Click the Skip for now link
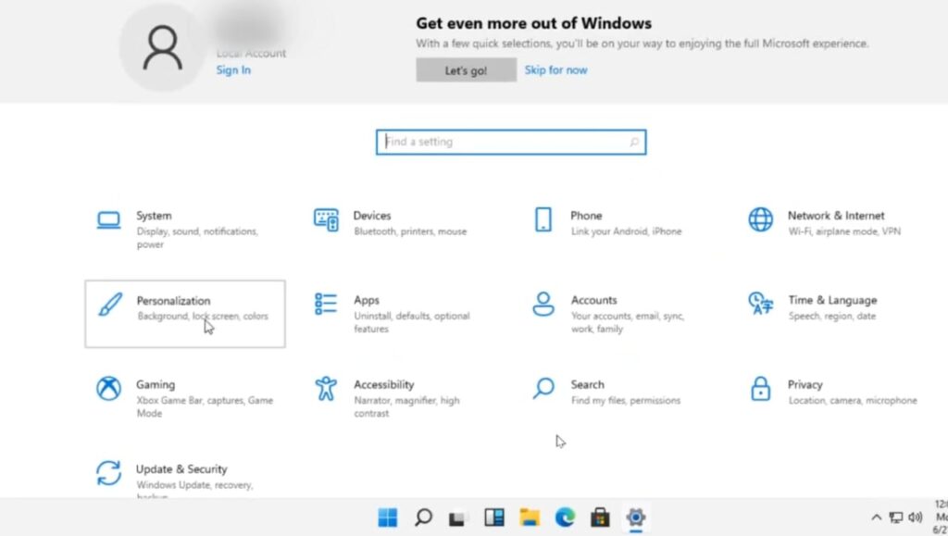 click(x=555, y=70)
